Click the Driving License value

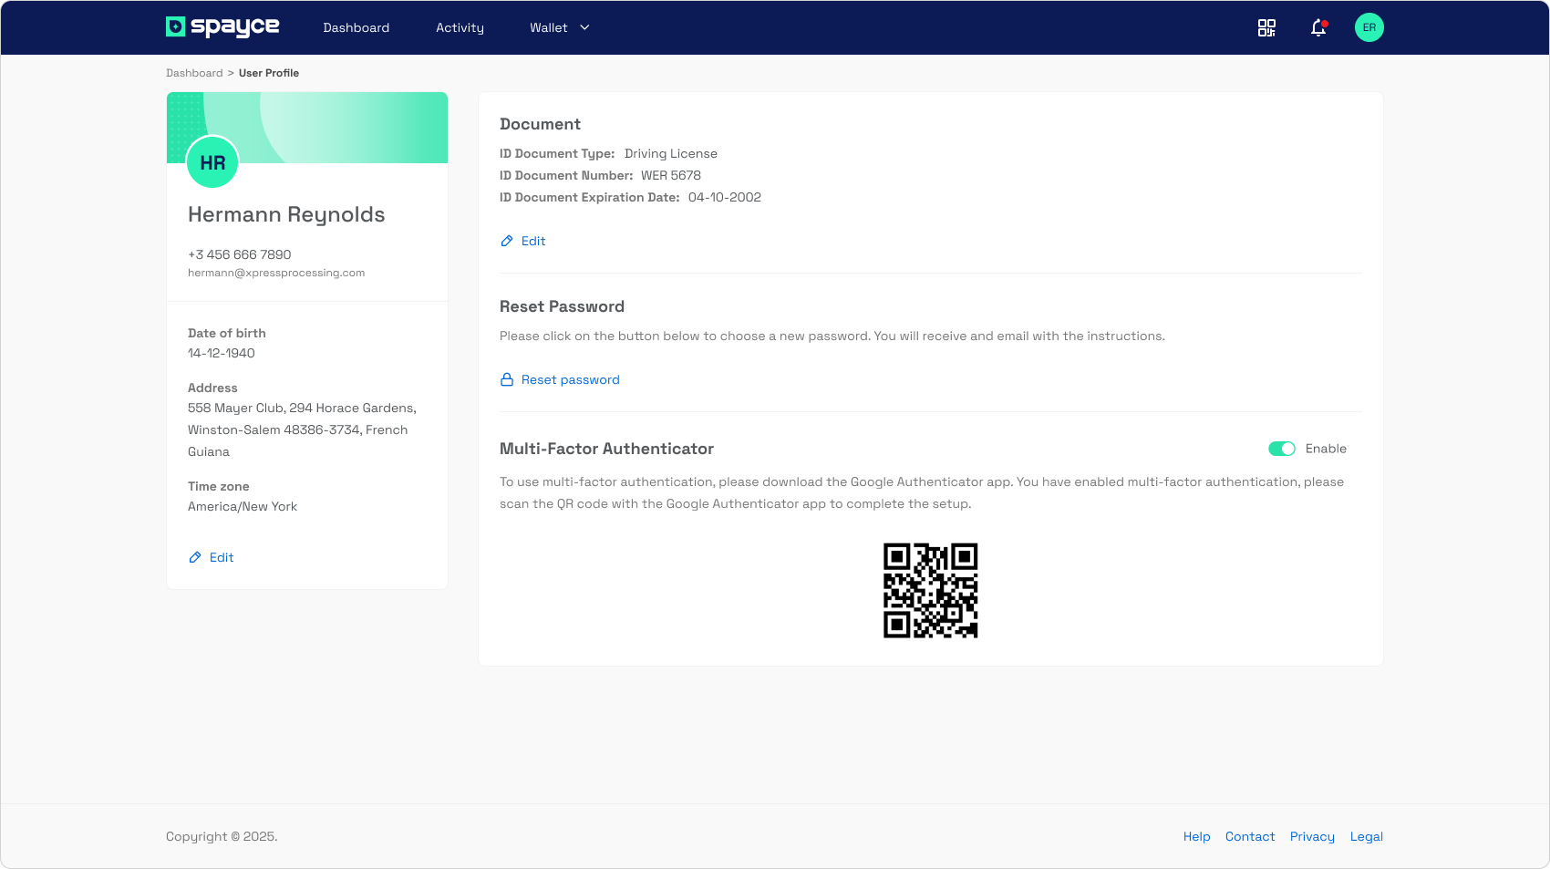pyautogui.click(x=671, y=153)
